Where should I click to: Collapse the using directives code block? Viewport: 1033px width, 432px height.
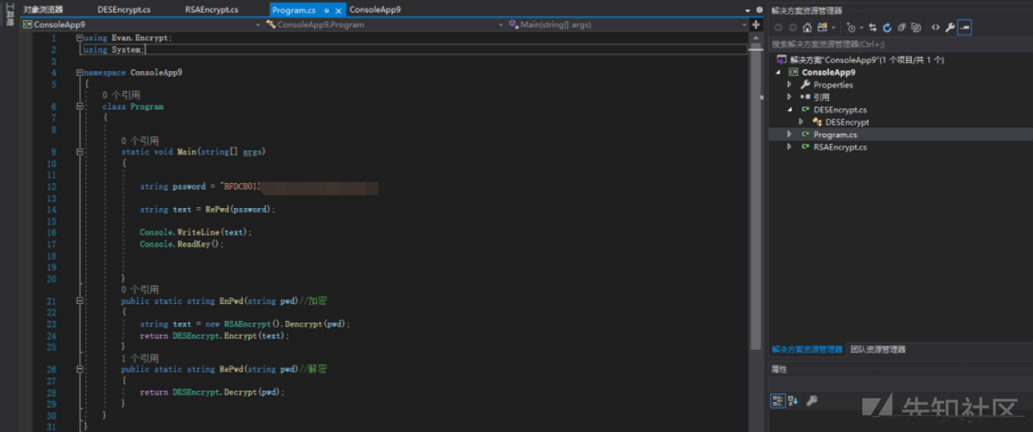point(79,38)
